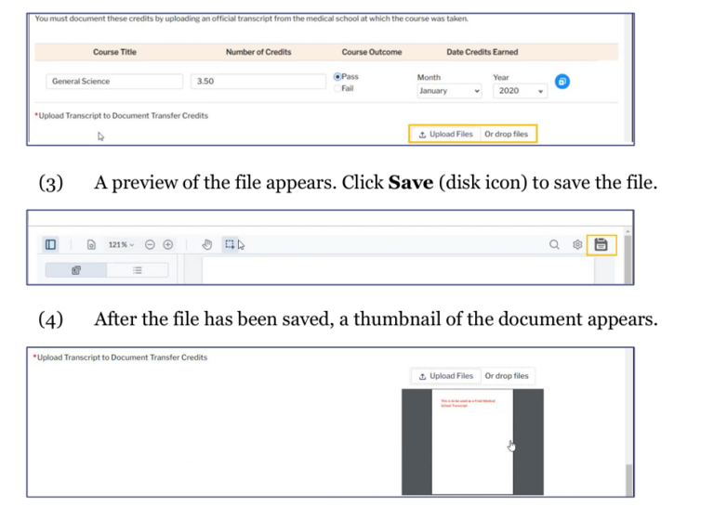Select the Pass course outcome
This screenshot has width=714, height=520.
coord(337,77)
